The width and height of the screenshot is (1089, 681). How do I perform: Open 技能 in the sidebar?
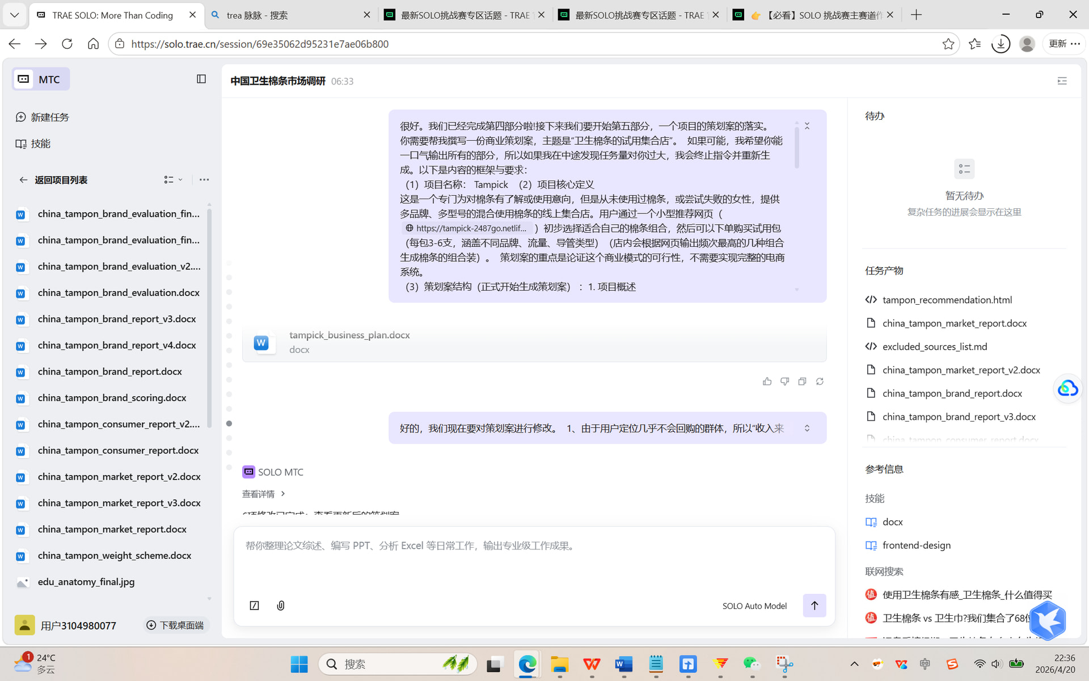[x=40, y=144]
